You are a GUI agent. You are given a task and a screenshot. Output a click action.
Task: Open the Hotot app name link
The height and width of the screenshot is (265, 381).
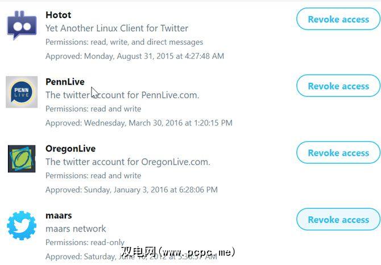point(59,15)
